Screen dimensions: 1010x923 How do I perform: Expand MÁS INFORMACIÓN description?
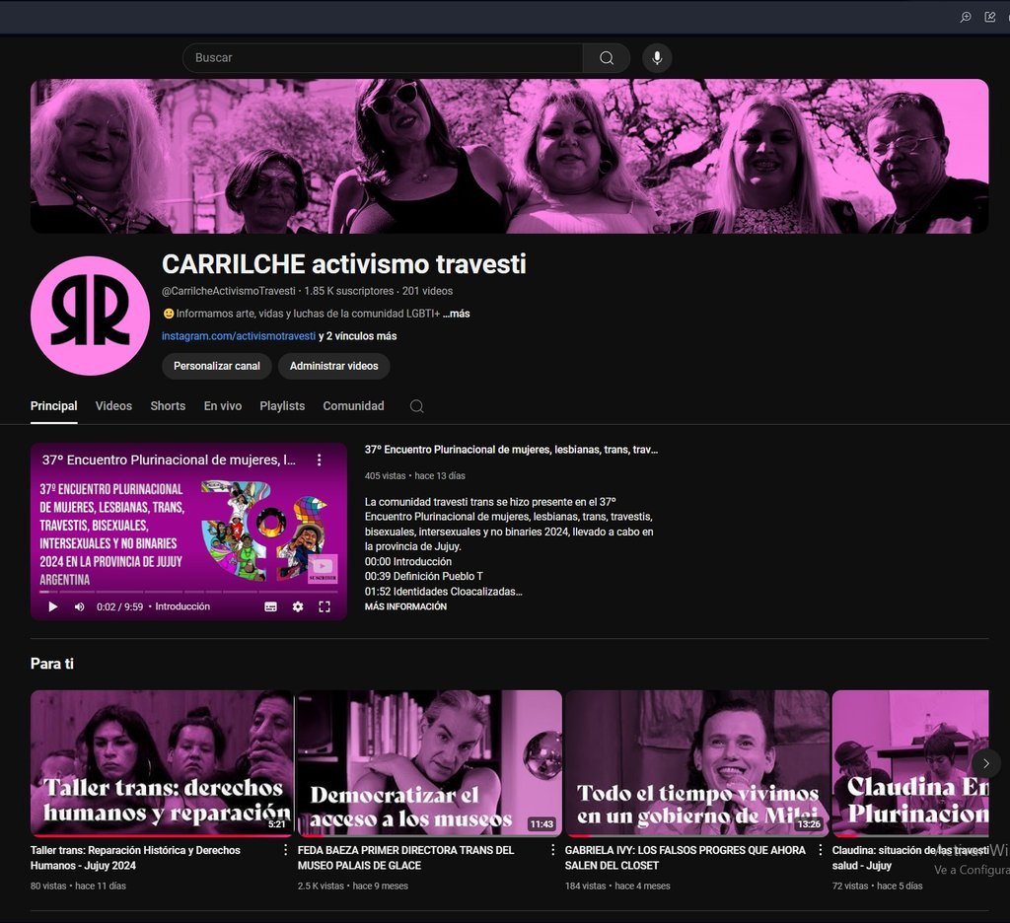405,606
